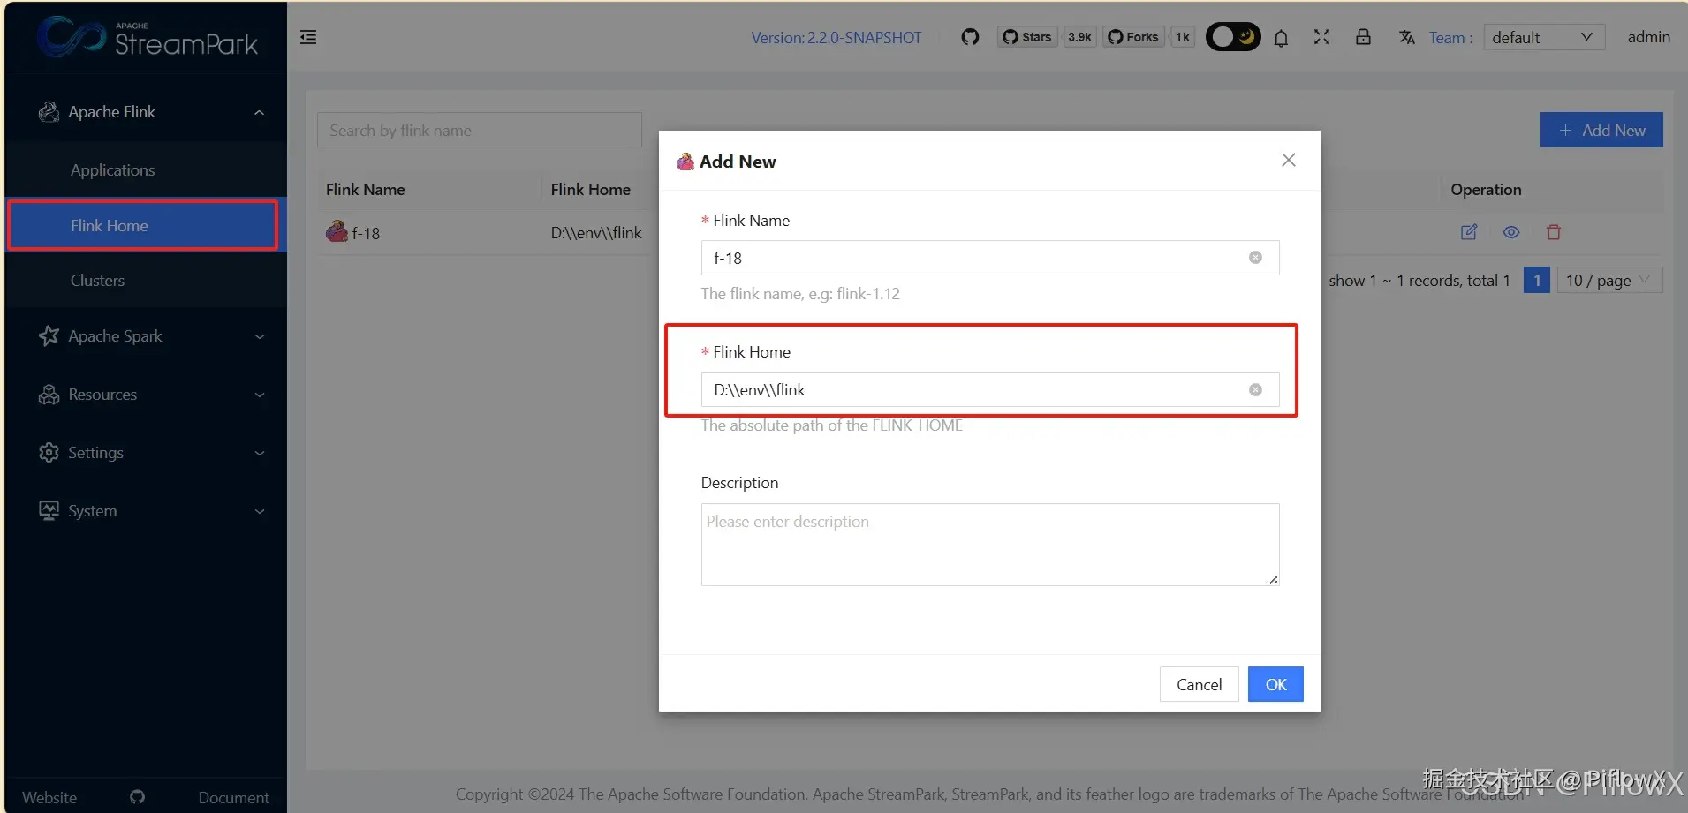The image size is (1688, 813).
Task: Open the language translation icon
Action: 1406,37
